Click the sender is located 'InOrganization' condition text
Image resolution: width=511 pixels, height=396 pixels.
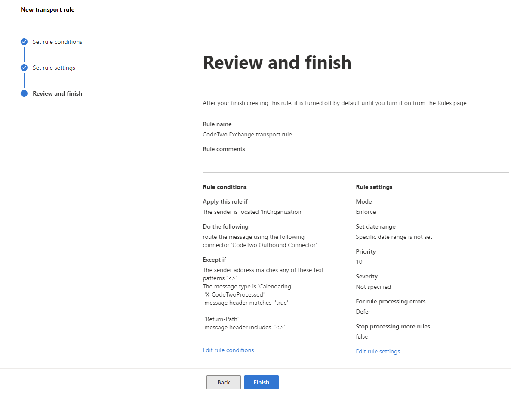point(252,212)
